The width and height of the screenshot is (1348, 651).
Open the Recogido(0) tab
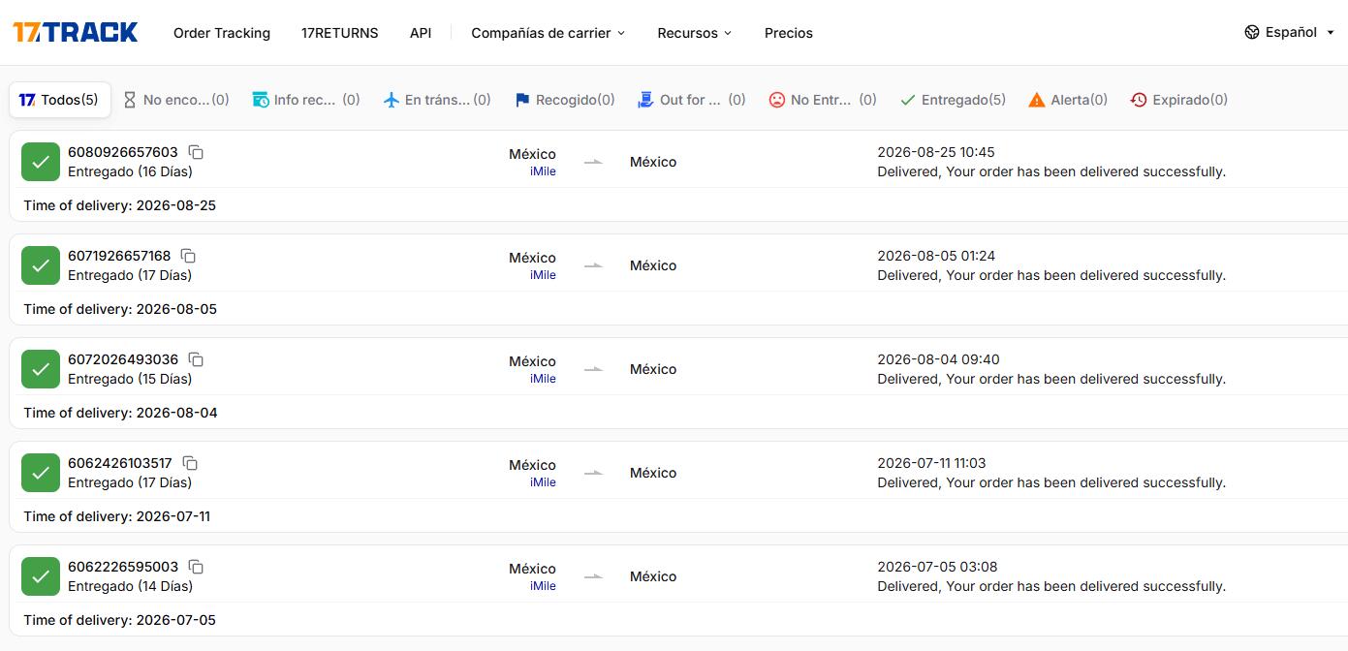(x=565, y=100)
